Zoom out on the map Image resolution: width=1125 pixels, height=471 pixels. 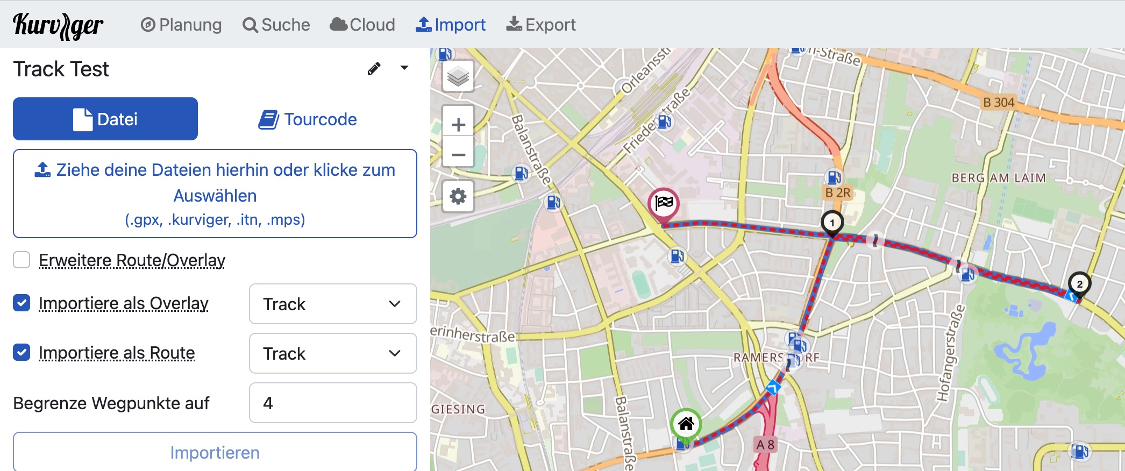pos(458,155)
